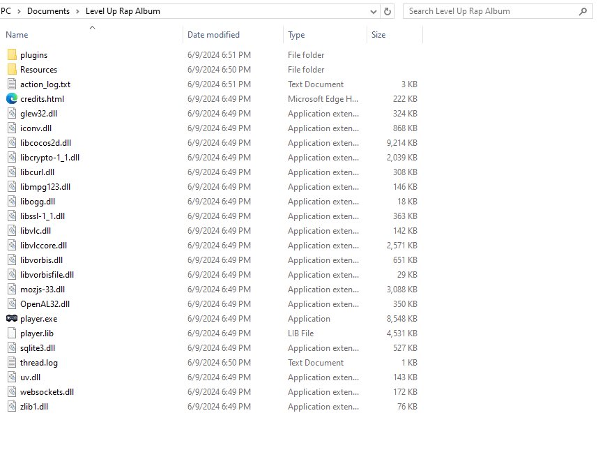This screenshot has width=598, height=450.
Task: Select the libvlccore.dll file icon
Action: (x=12, y=245)
